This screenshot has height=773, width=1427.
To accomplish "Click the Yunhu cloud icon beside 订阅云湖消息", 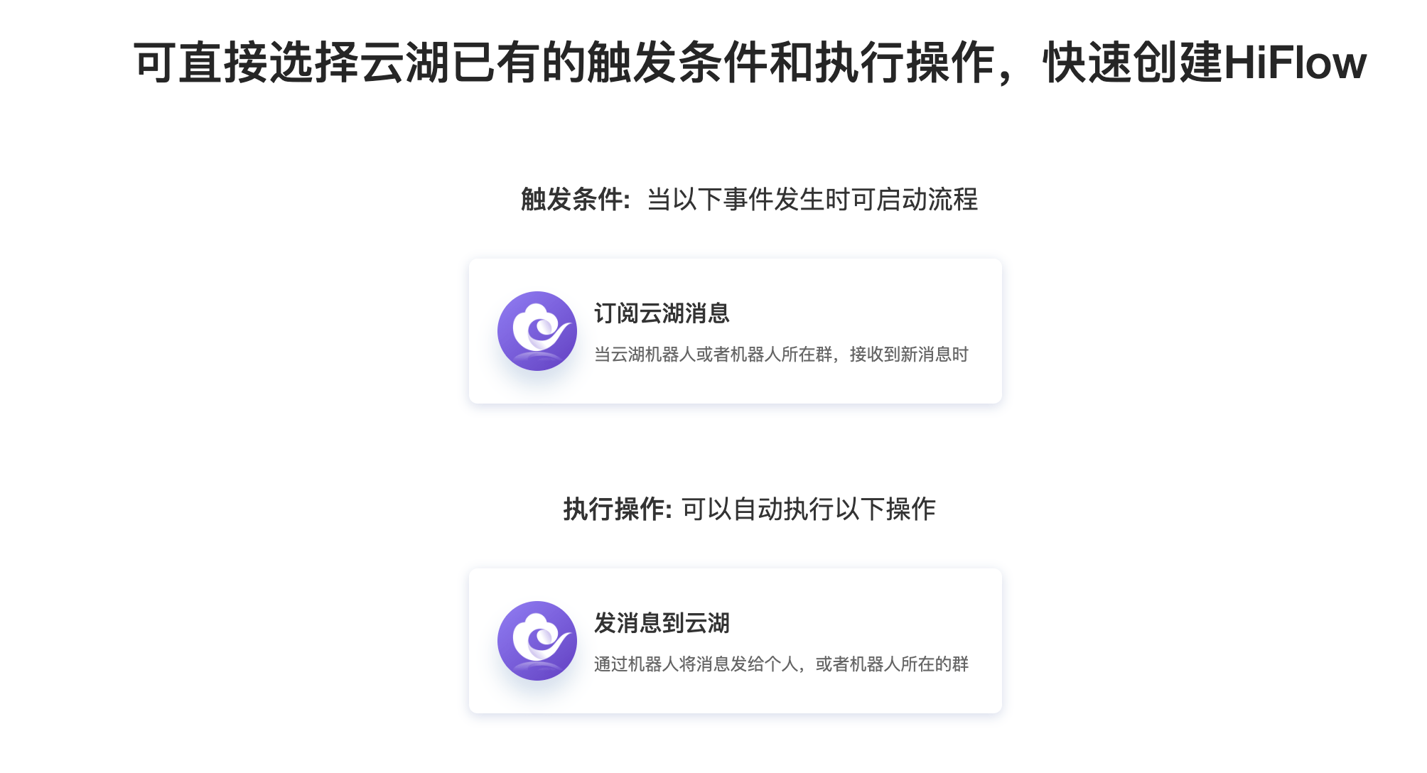I will [537, 331].
